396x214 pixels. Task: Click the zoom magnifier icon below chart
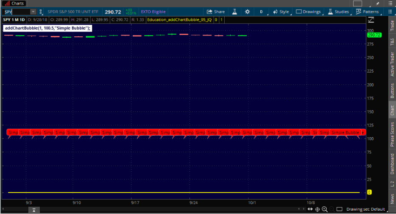coord(325,209)
